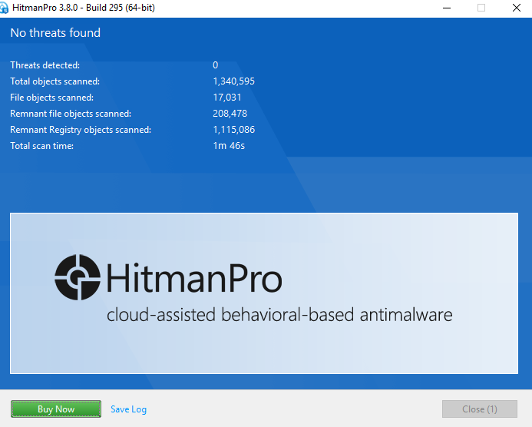Close the window with the X button
This screenshot has height=427, width=532.
[517, 8]
